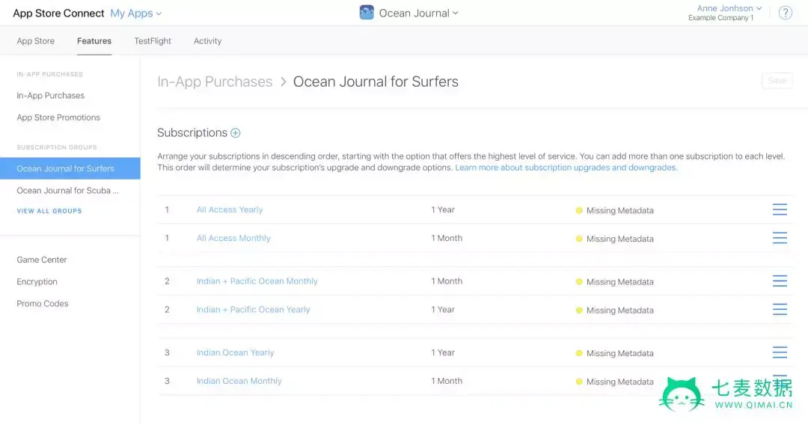Click Missing Metadata status of All Access Yearly
The height and width of the screenshot is (425, 808).
[615, 210]
